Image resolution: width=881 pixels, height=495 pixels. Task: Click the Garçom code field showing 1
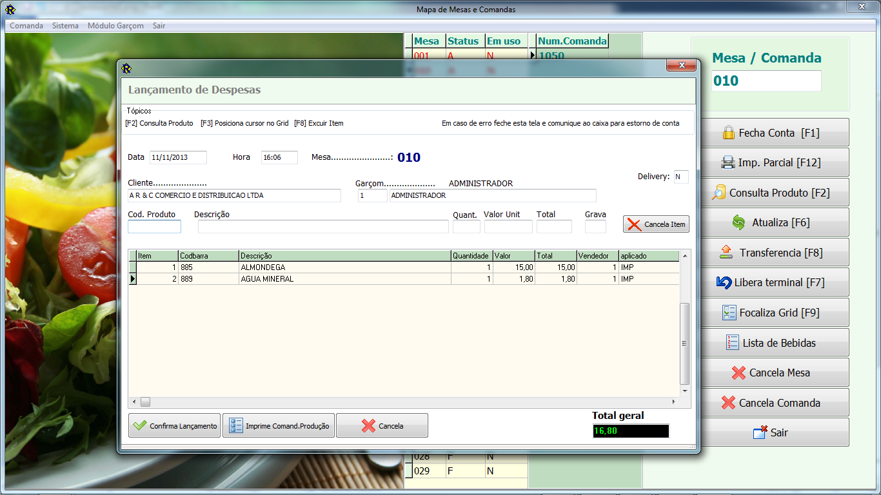coord(373,195)
